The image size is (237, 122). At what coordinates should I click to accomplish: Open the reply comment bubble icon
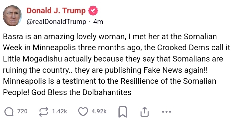9,112
